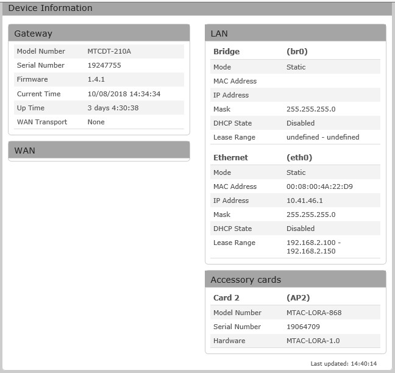Click the LAN panel header
The height and width of the screenshot is (373, 395).
click(x=219, y=34)
